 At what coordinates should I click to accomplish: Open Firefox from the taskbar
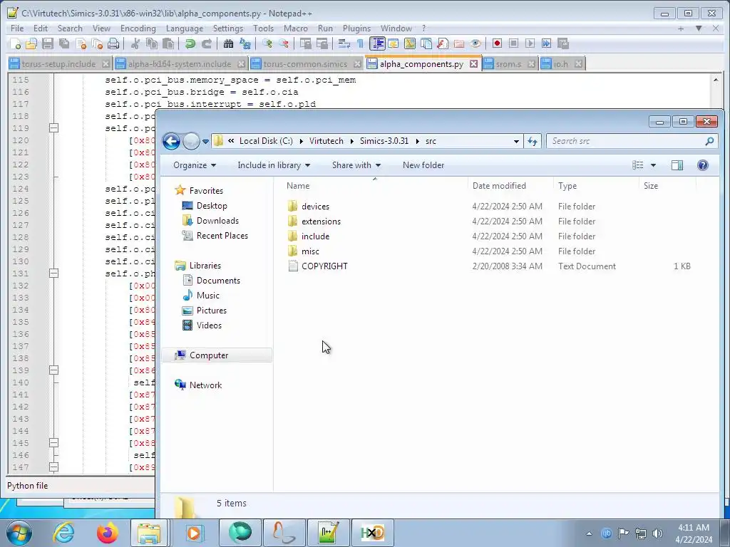point(108,533)
